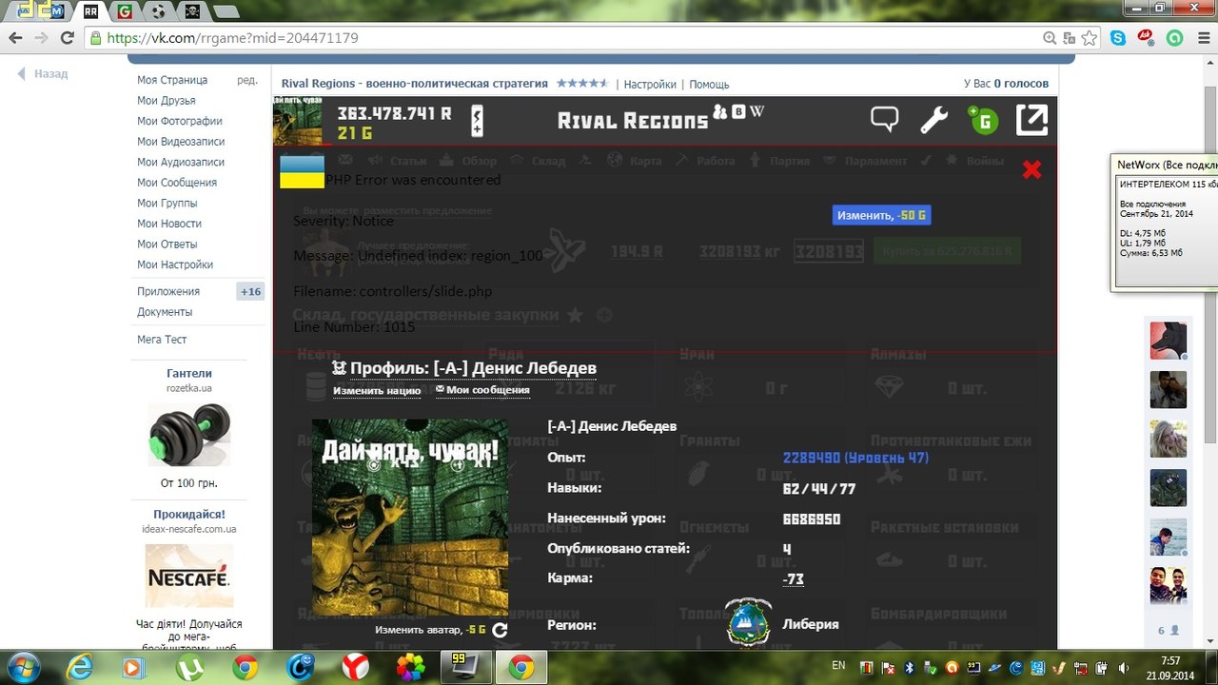The height and width of the screenshot is (685, 1218).
Task: Switch to the green G tab
Action: 125,11
